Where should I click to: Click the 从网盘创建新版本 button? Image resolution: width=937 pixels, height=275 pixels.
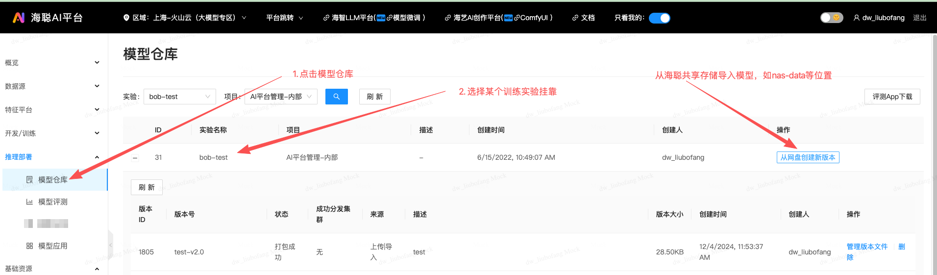[808, 157]
